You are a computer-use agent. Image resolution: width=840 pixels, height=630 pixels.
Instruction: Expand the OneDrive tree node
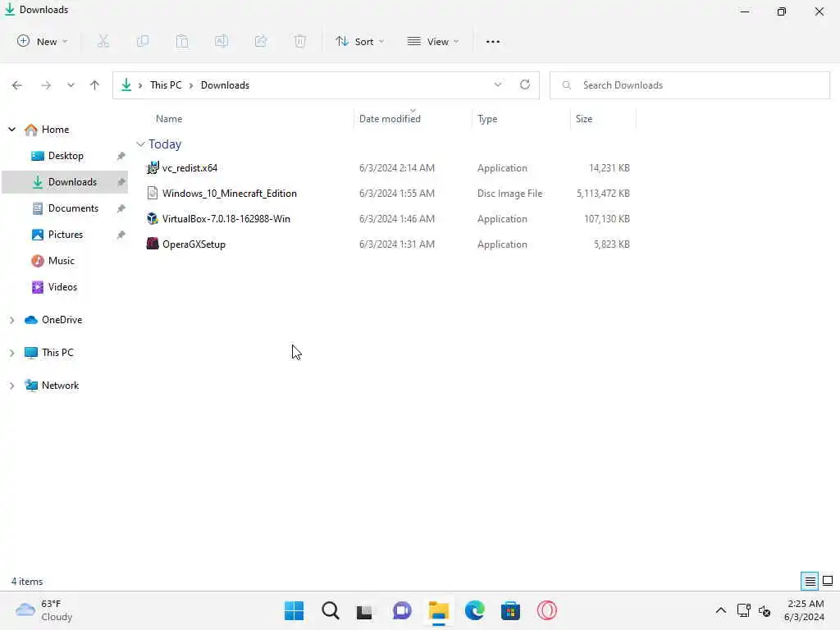click(x=11, y=320)
